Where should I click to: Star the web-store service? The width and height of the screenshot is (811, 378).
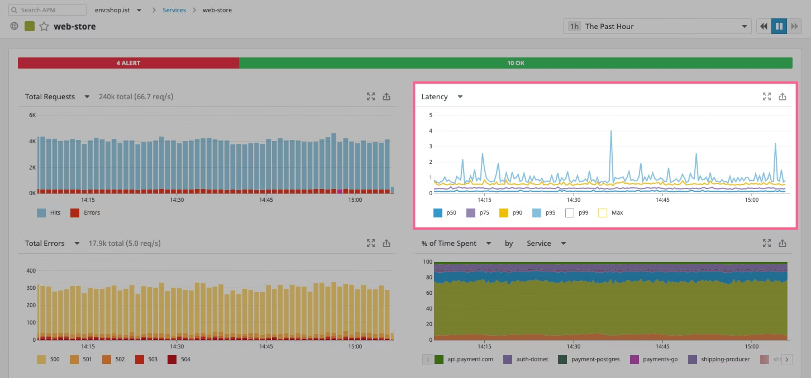(44, 26)
